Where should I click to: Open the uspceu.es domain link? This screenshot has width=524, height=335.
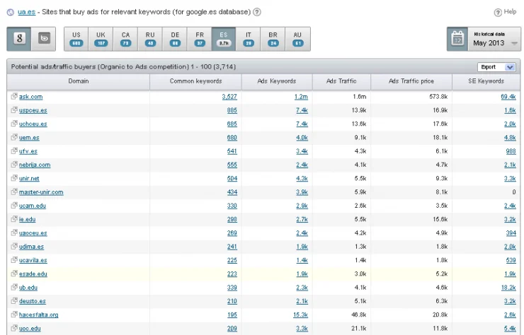(x=33, y=110)
